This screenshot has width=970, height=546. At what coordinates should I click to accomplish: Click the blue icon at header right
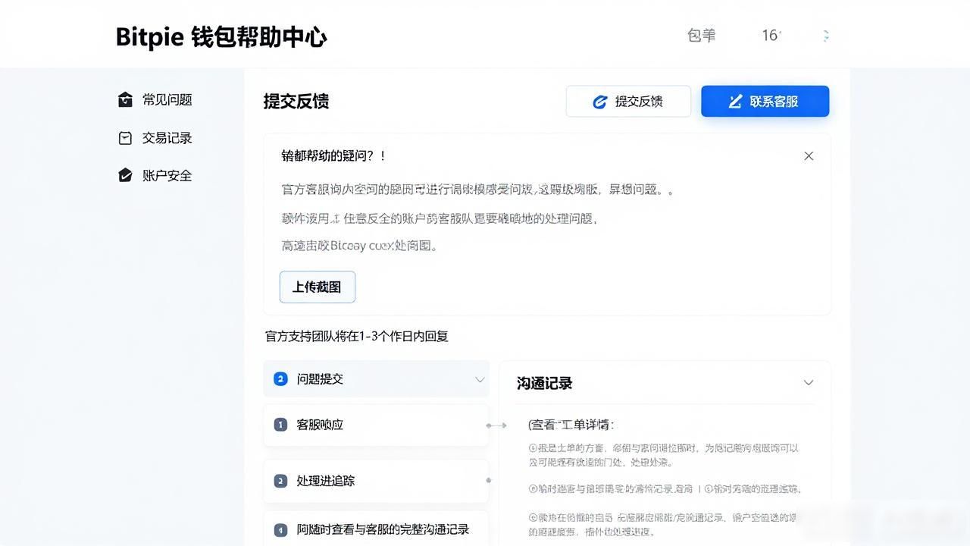(x=825, y=36)
